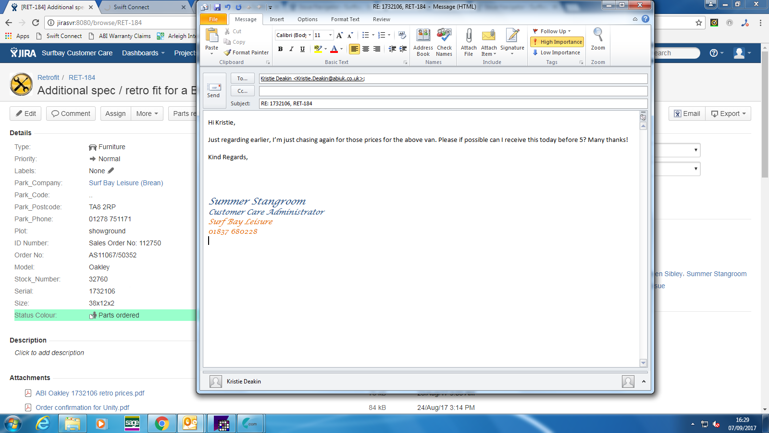Shrink the font size
769x433 pixels.
350,35
